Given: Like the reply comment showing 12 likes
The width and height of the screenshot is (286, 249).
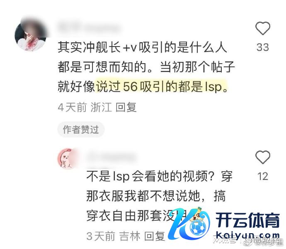Looking at the screenshot, I should pos(262,158).
